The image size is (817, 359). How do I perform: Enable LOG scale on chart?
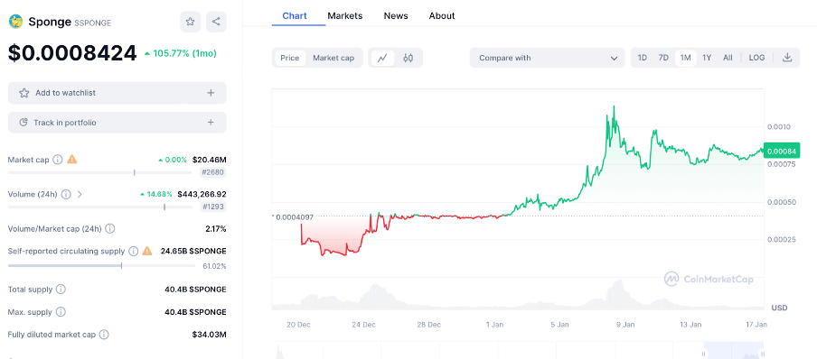pyautogui.click(x=756, y=58)
